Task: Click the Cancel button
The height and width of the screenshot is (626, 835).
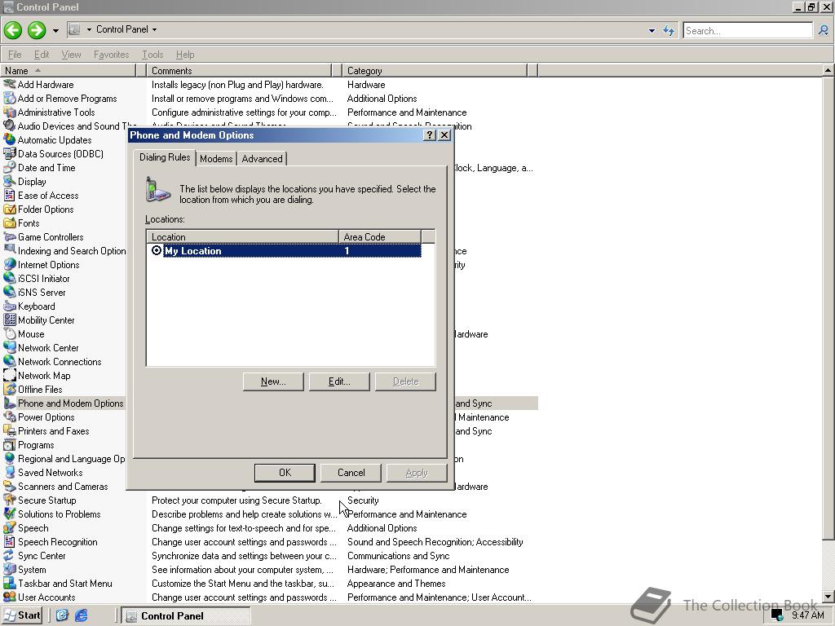Action: tap(351, 472)
